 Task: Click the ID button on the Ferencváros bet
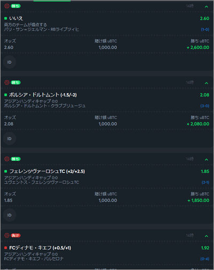pyautogui.click(x=10, y=215)
